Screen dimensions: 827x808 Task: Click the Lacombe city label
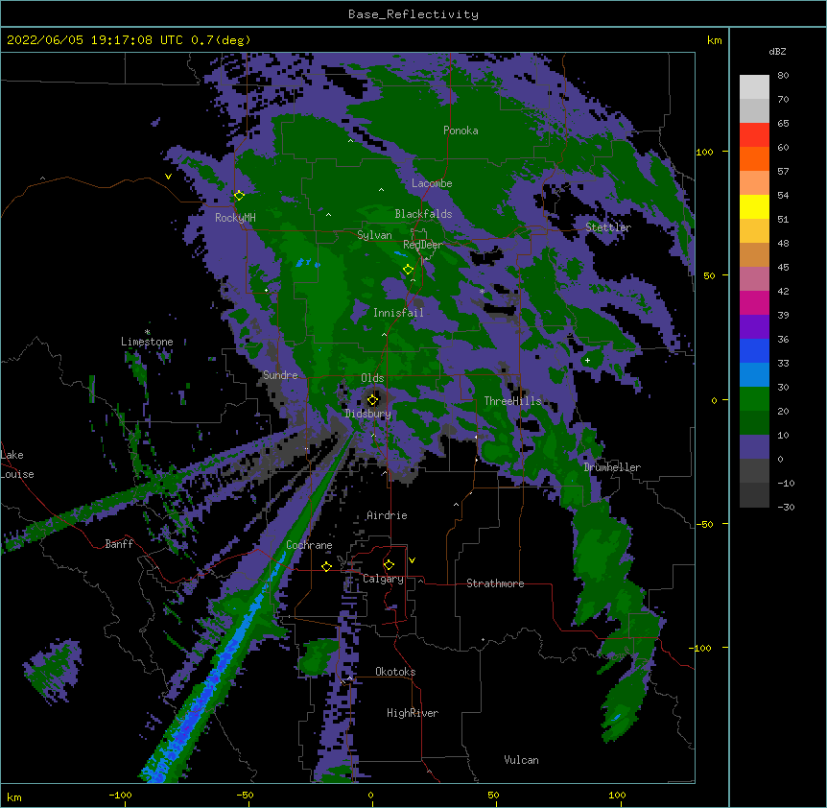[432, 183]
